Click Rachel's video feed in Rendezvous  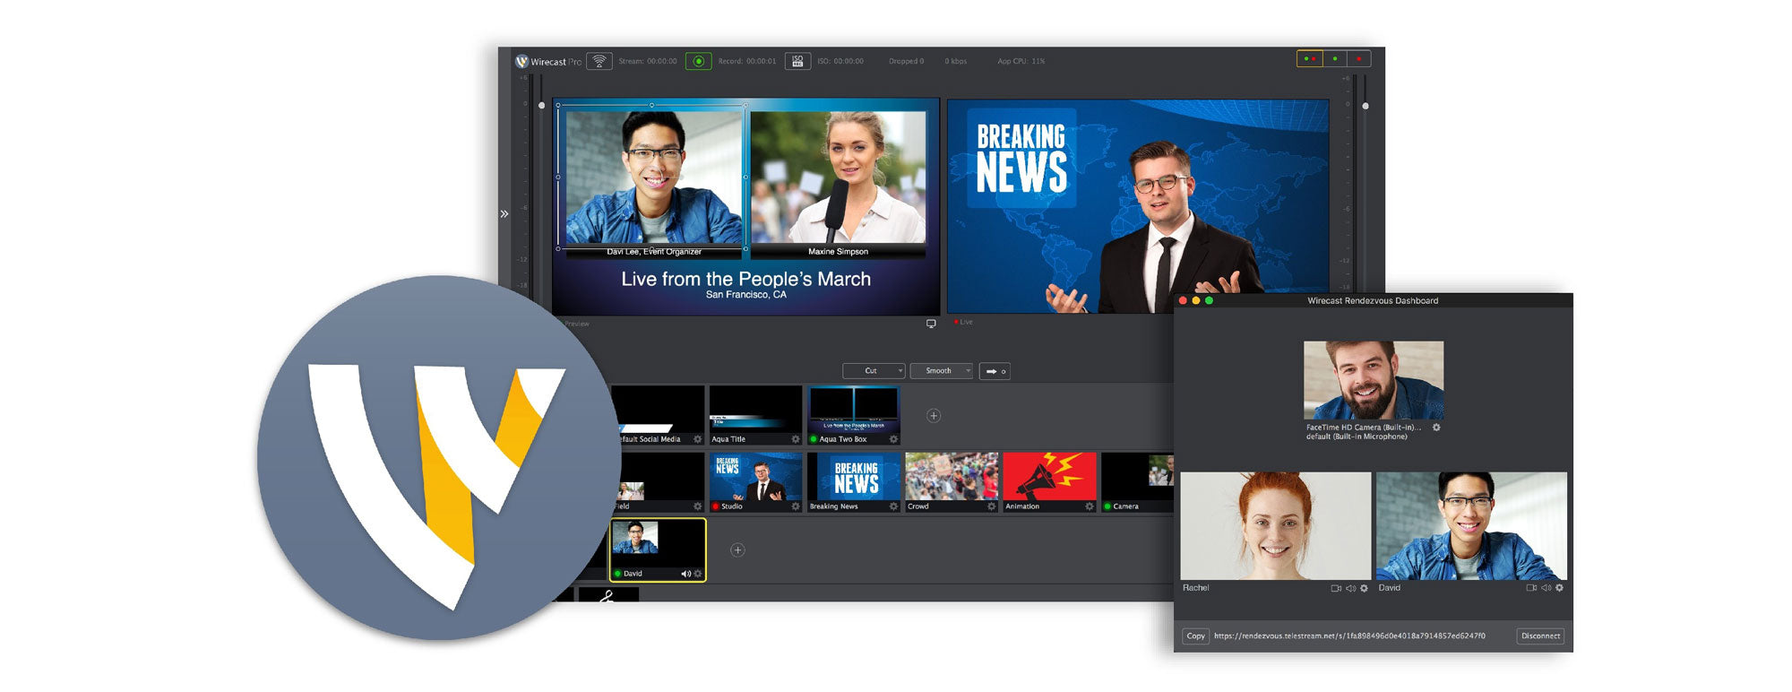1276,526
